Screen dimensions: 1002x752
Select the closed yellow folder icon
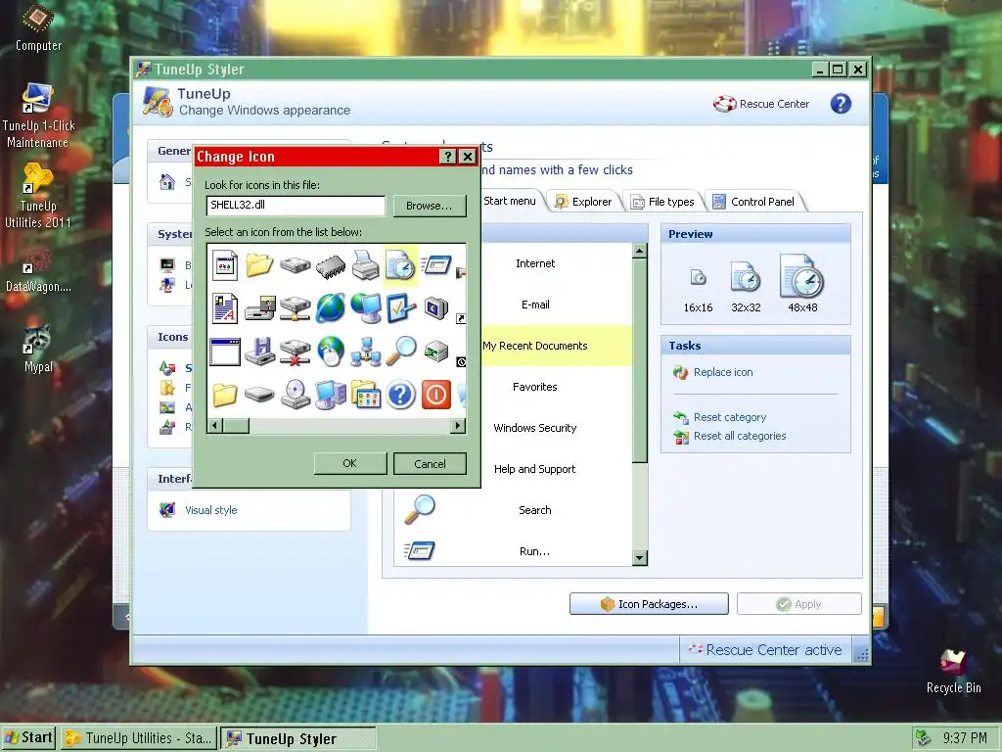225,395
